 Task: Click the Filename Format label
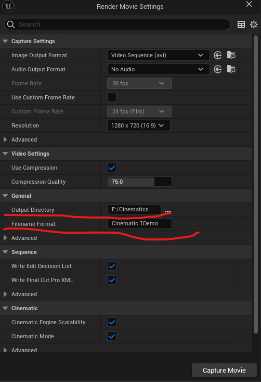tap(33, 224)
